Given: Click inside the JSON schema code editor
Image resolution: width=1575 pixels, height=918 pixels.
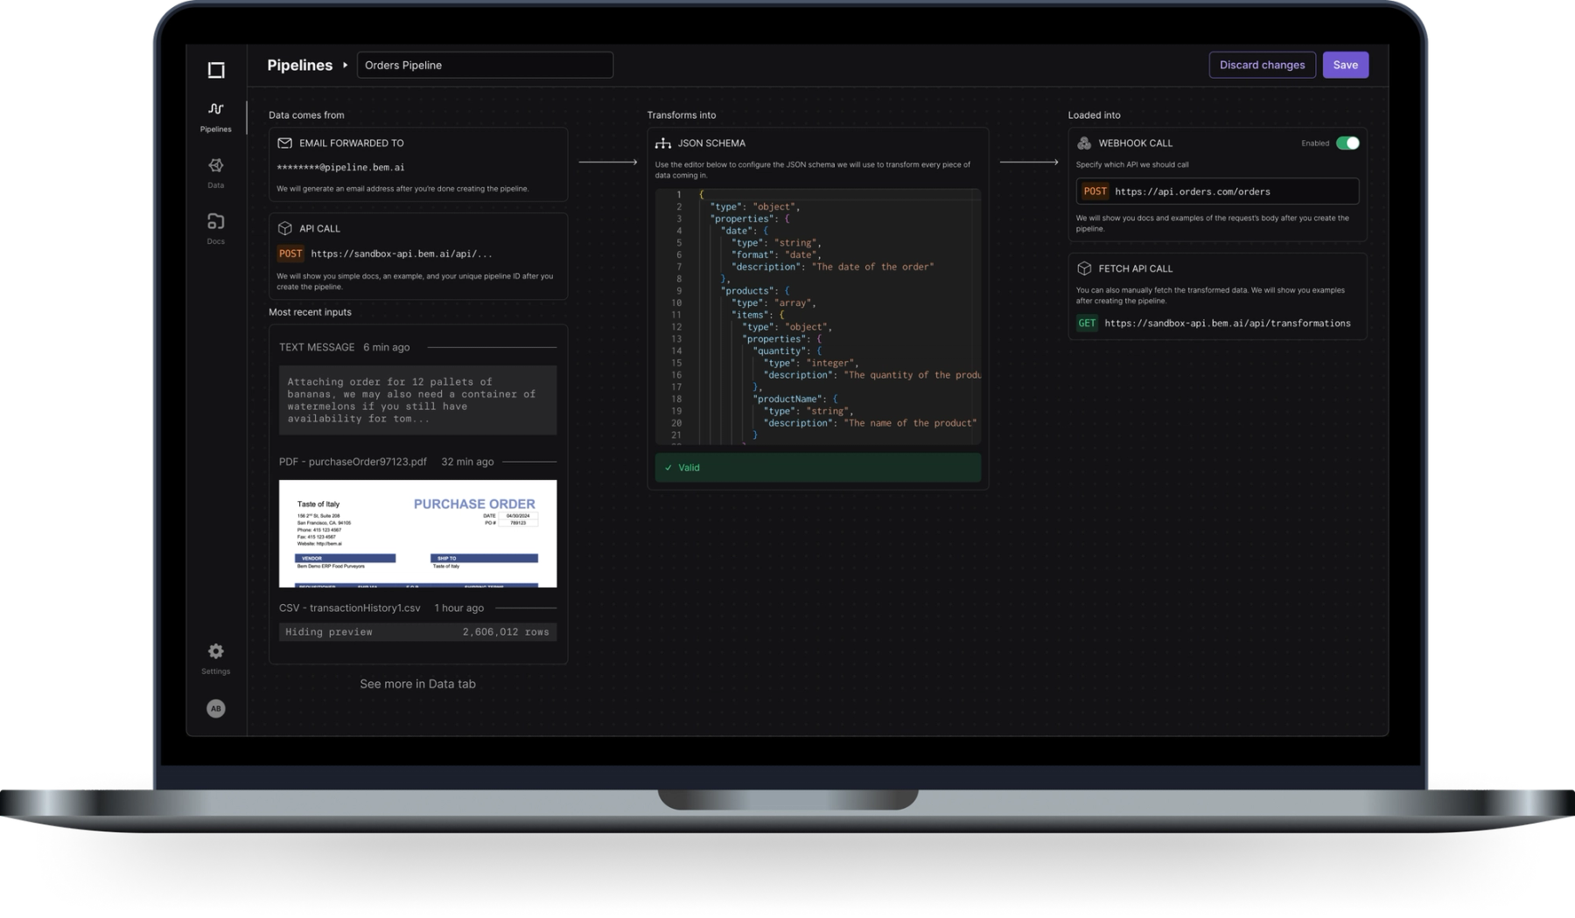Looking at the screenshot, I should click(817, 316).
